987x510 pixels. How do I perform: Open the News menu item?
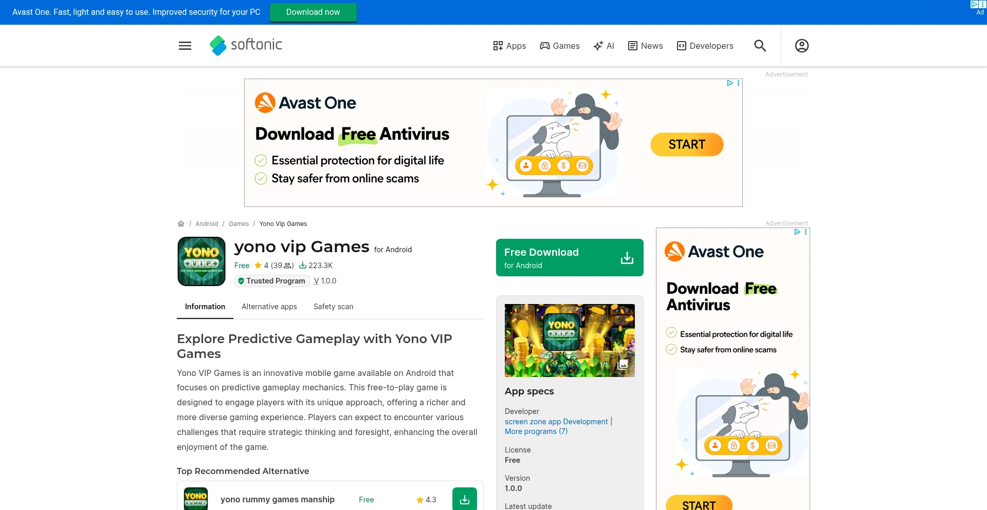[x=646, y=46]
